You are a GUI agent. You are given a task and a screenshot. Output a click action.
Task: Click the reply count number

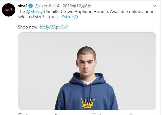click(x=27, y=114)
